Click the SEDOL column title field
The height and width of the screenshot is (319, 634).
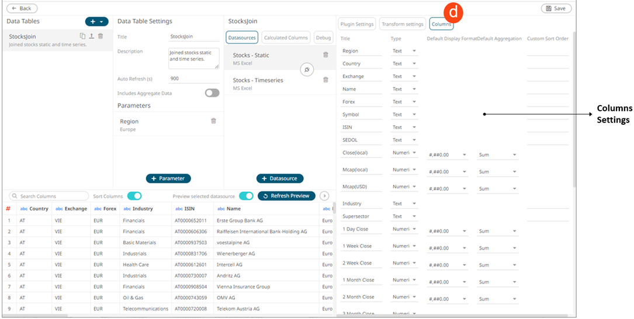click(361, 140)
